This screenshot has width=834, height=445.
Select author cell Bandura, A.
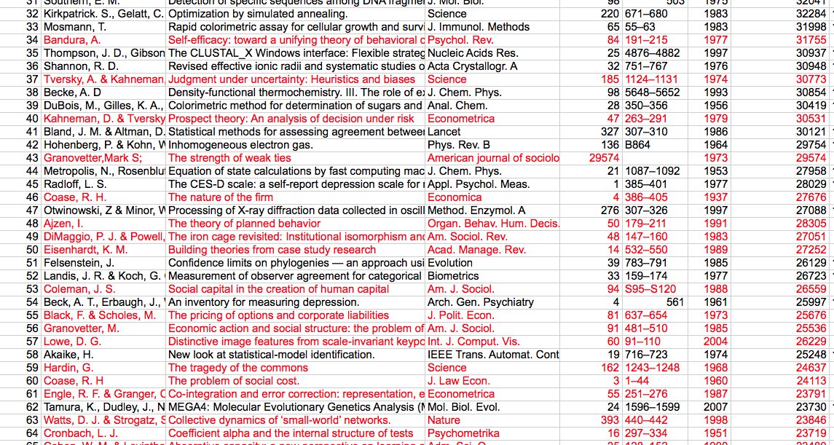[x=103, y=40]
